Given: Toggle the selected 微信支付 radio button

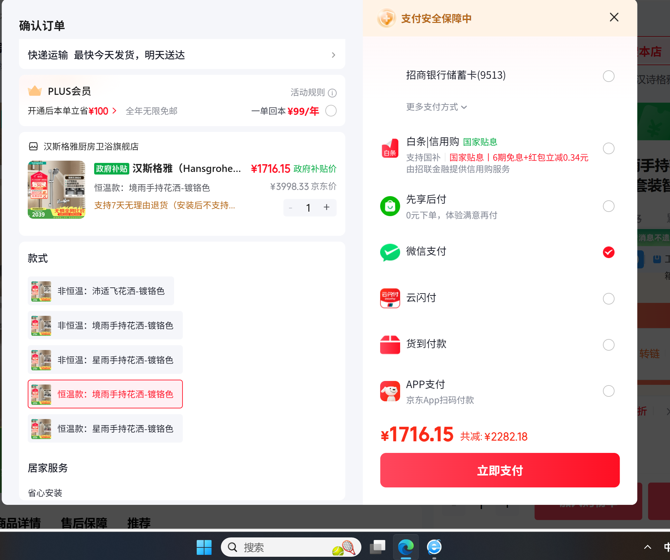Looking at the screenshot, I should (608, 252).
